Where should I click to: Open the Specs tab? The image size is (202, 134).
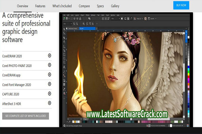(x=100, y=6)
